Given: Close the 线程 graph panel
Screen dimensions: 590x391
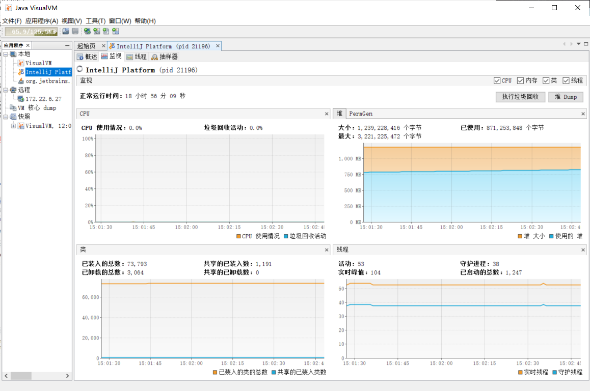Looking at the screenshot, I should [583, 249].
